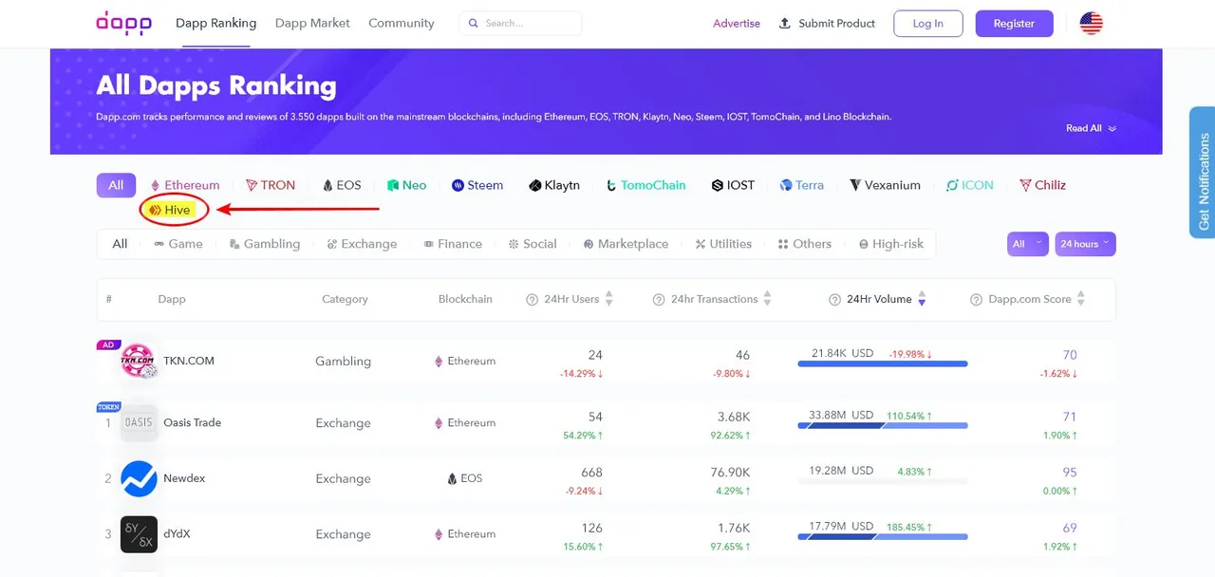
Task: Select All in the category filter row
Action: coord(120,244)
